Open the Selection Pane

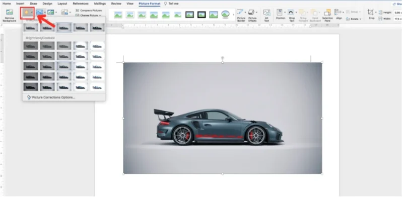[327, 16]
